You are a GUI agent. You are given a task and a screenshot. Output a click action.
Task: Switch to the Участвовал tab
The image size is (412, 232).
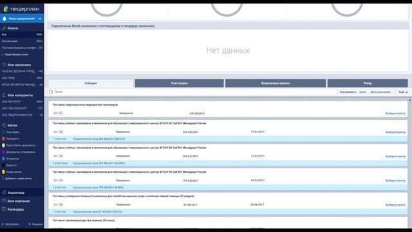(x=179, y=83)
